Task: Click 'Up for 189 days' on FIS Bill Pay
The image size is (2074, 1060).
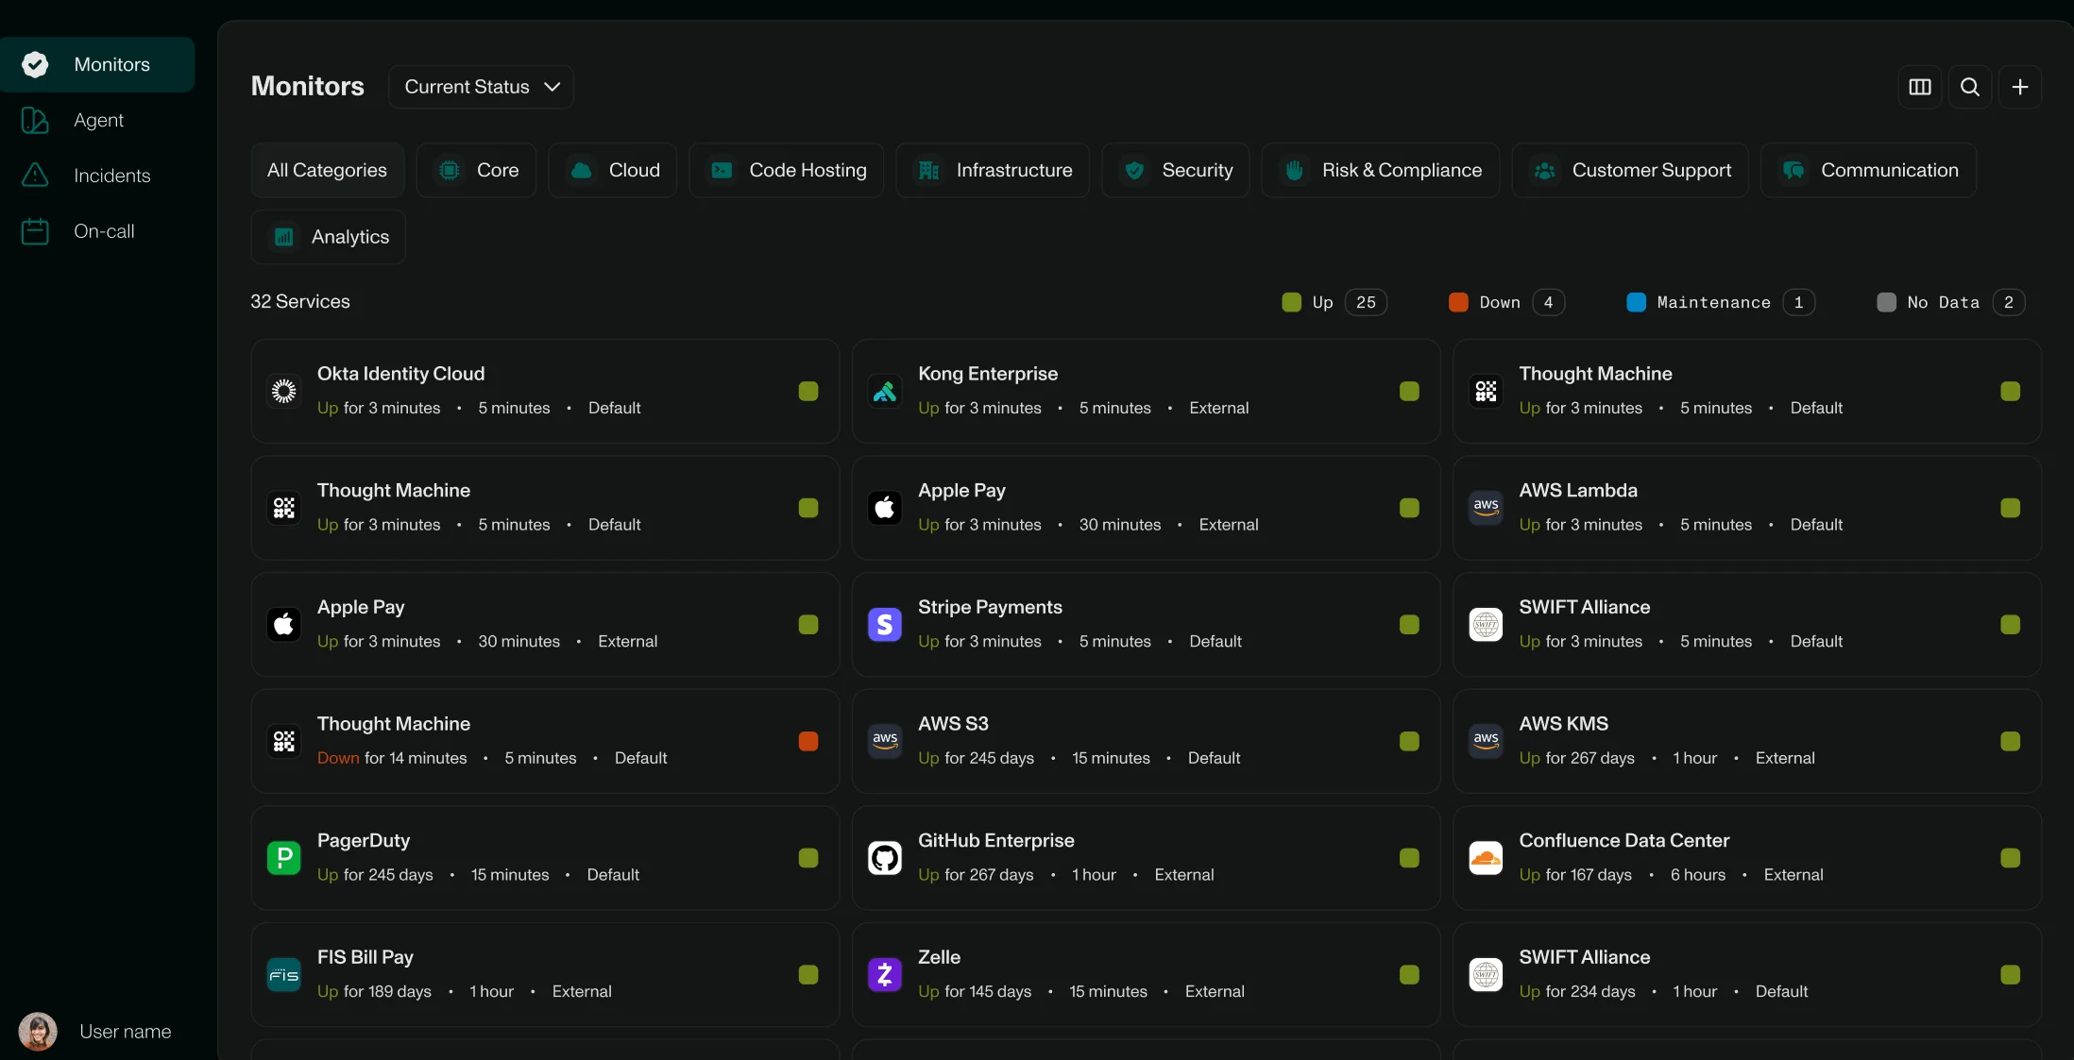Action: click(x=374, y=991)
